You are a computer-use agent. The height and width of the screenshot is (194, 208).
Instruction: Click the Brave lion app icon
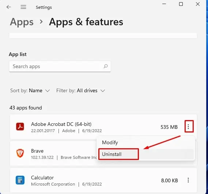pos(20,153)
